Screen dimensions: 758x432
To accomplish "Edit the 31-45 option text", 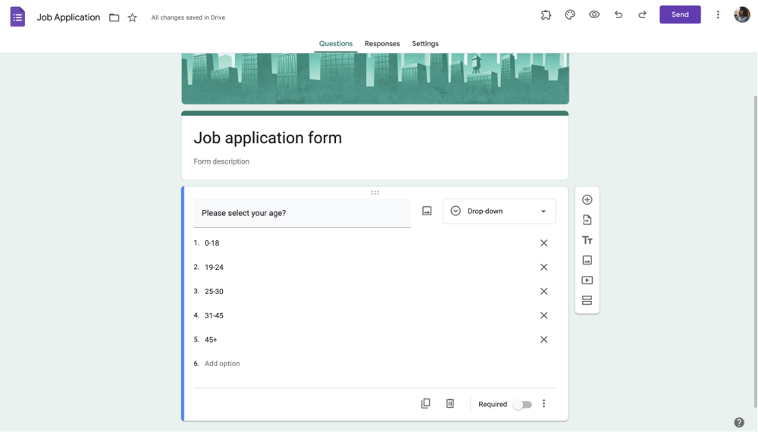I will (215, 315).
